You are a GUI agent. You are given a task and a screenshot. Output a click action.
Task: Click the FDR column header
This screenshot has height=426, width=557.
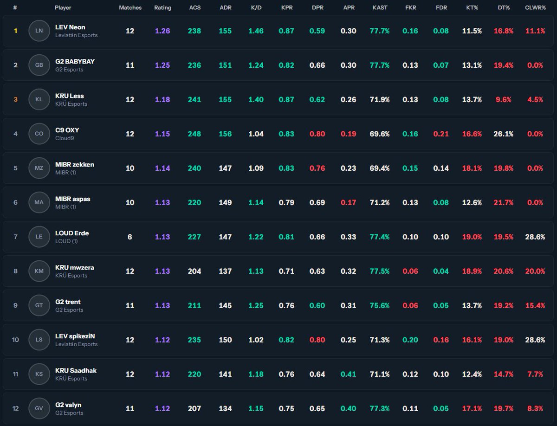point(441,8)
